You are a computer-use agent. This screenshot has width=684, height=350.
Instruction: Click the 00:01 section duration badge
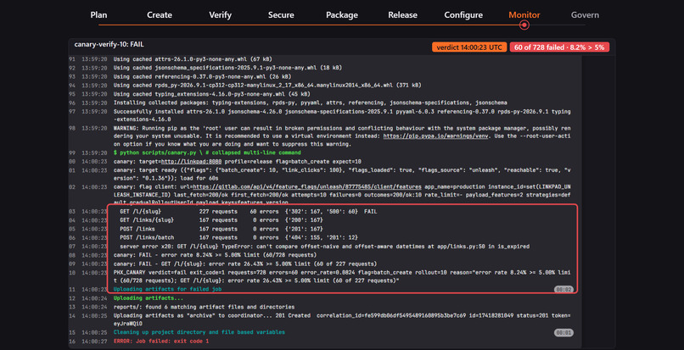pos(563,332)
